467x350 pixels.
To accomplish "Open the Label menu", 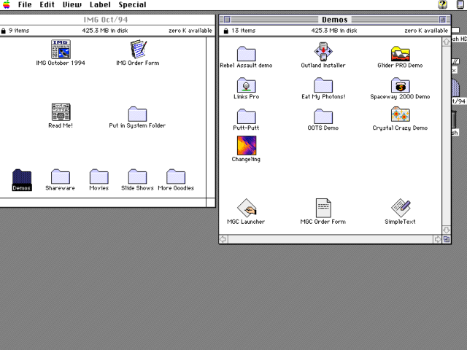I will click(x=100, y=5).
